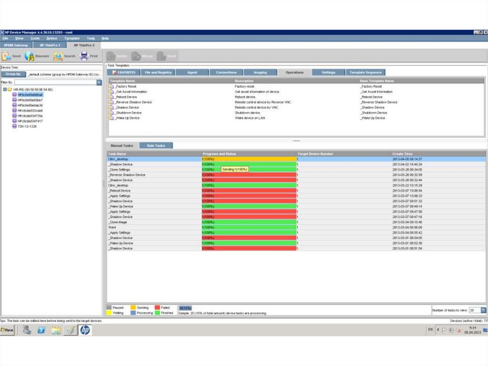Click device icon for HPc8cbb833cde6
This screenshot has height=366, width=488.
click(x=14, y=110)
